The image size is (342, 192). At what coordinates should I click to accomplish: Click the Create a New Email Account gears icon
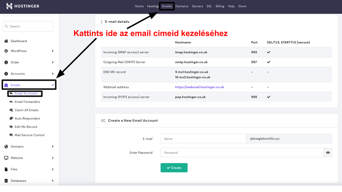click(x=103, y=120)
